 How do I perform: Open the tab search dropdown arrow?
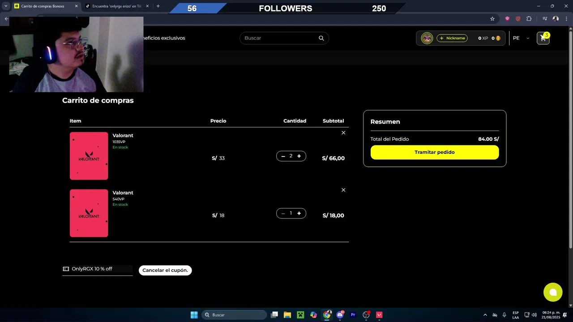(6, 6)
